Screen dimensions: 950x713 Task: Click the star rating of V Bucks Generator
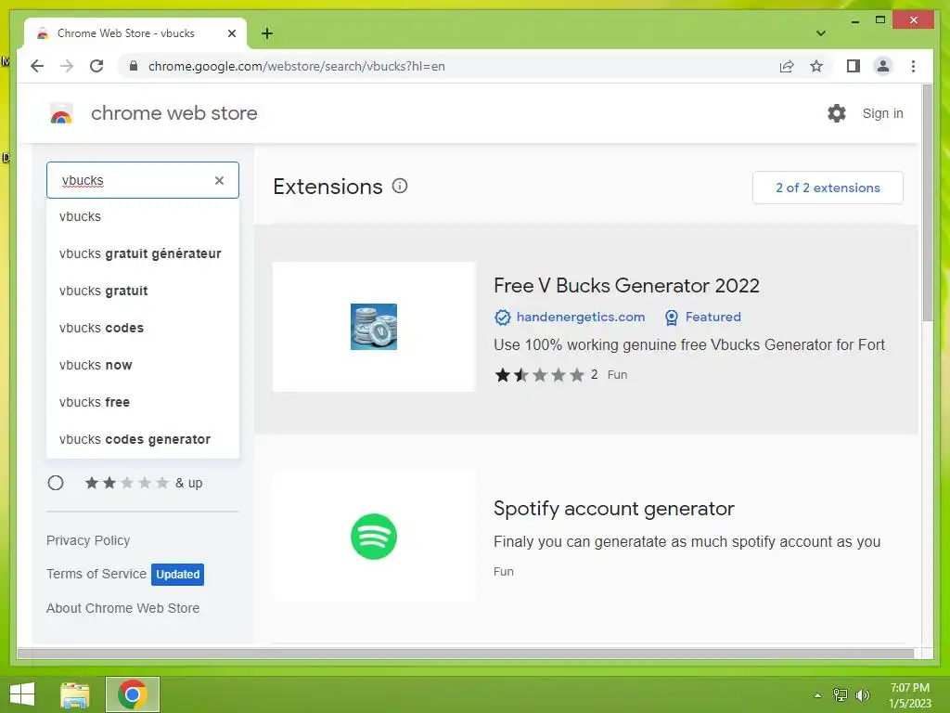(x=539, y=375)
